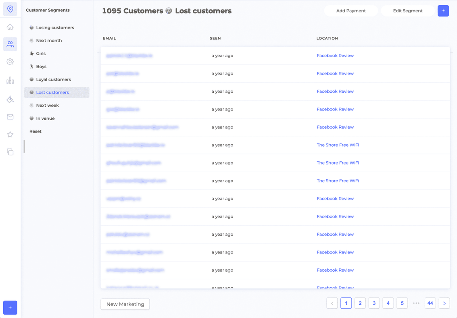Go to previous page arrow
The image size is (457, 318).
coord(332,303)
